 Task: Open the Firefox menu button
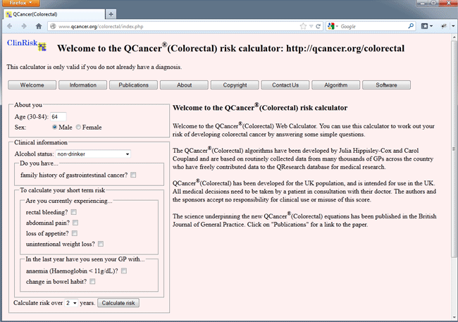coord(20,3)
